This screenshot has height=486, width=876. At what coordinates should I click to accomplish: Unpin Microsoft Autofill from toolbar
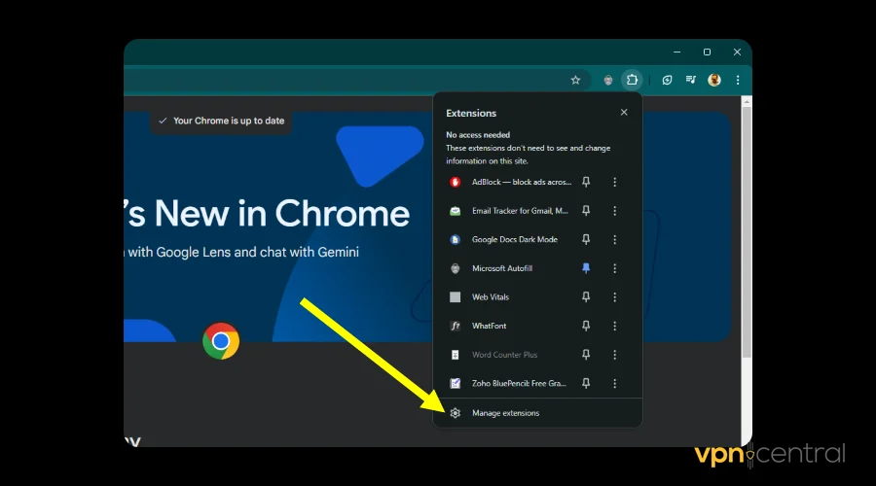click(x=586, y=268)
